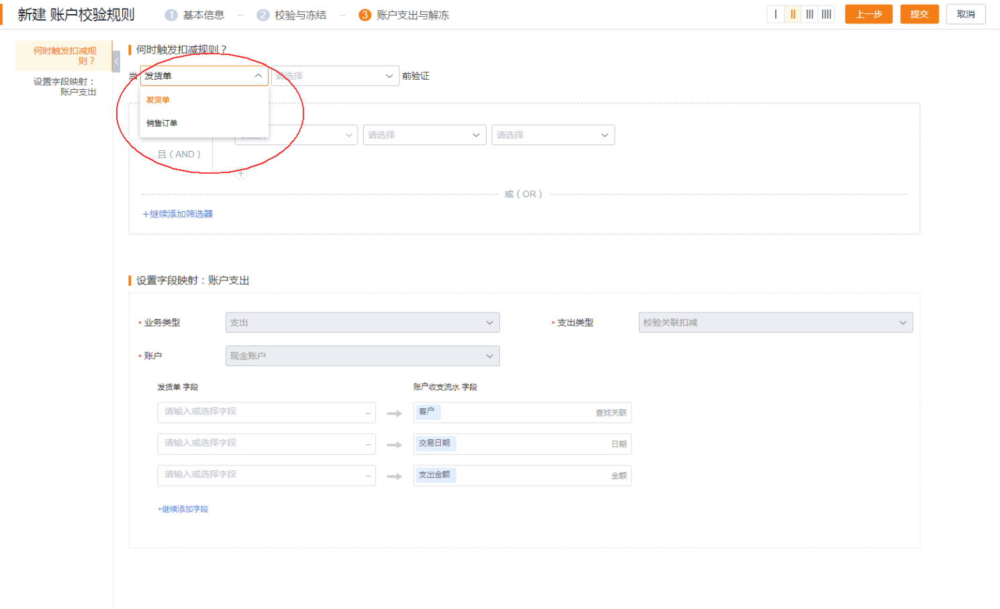Click the 查找关联 type label
This screenshot has height=609, width=1000.
pos(611,413)
